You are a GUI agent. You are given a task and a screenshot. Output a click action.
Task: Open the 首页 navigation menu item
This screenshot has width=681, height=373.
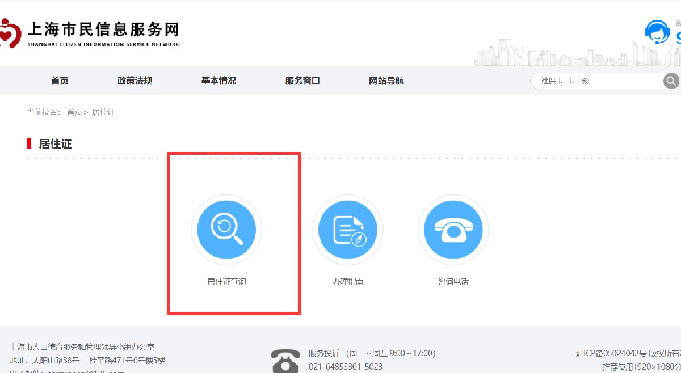click(x=60, y=80)
